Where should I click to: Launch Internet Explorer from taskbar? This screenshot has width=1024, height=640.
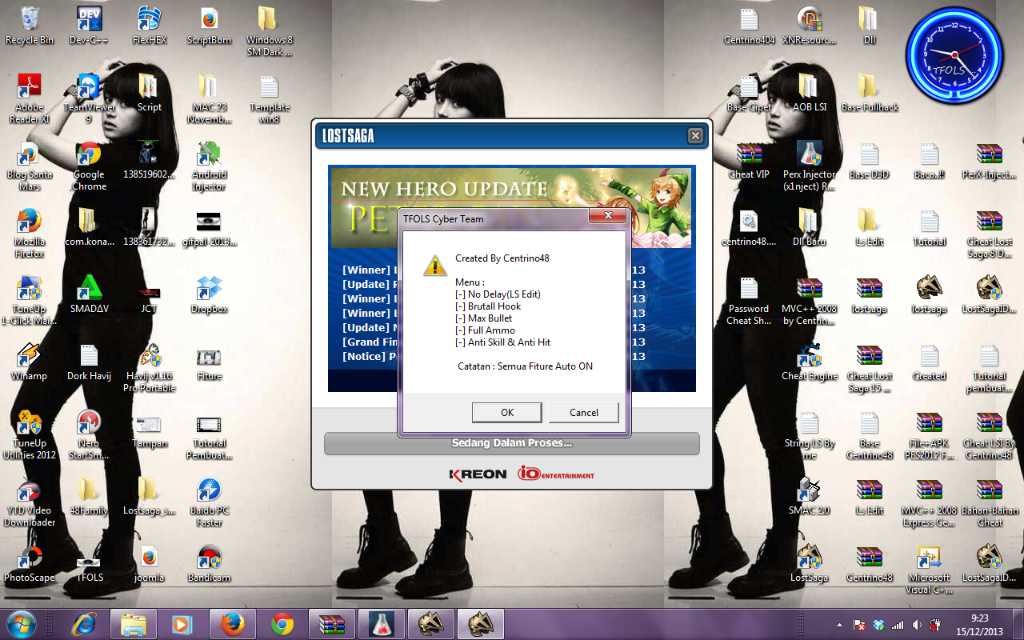(x=84, y=624)
